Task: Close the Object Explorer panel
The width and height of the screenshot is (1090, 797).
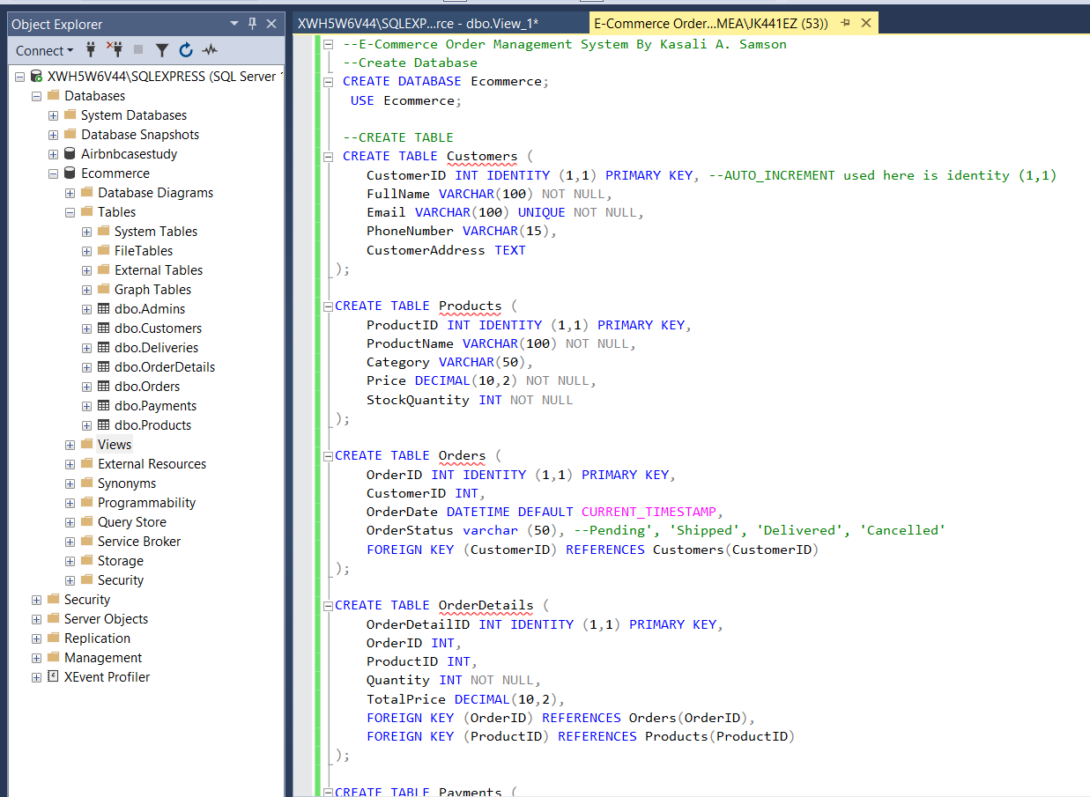Action: (x=271, y=24)
